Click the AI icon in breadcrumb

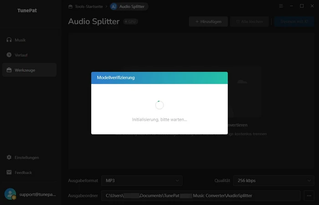114,6
